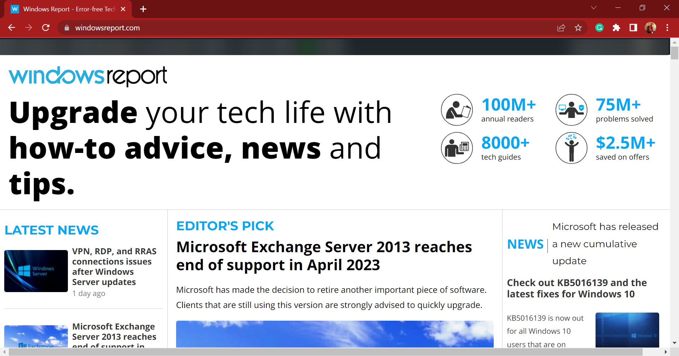The width and height of the screenshot is (679, 356).
Task: Click the '$2.5M+' savings statistic
Action: click(626, 143)
